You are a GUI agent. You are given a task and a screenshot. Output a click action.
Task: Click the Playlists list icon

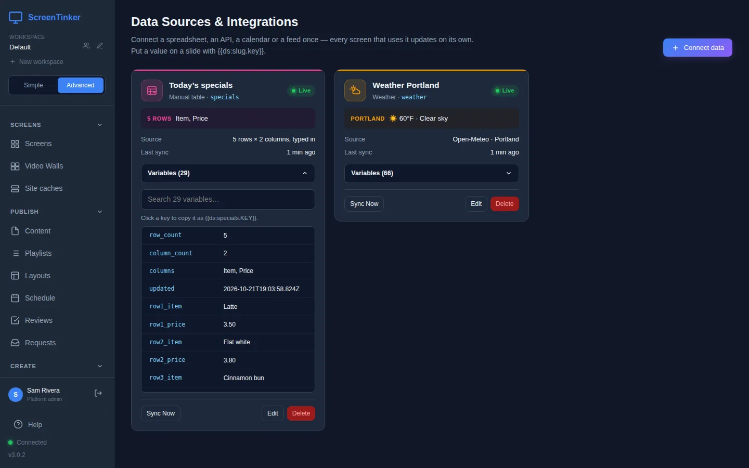pyautogui.click(x=15, y=253)
